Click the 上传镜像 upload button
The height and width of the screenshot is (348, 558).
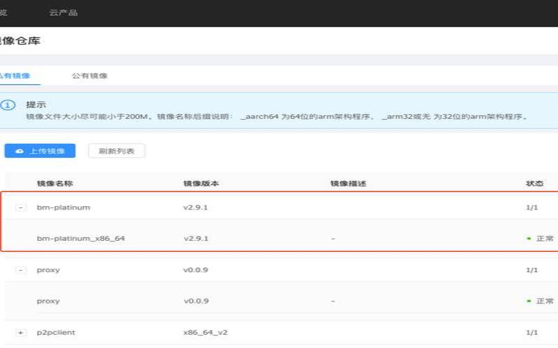coord(40,151)
